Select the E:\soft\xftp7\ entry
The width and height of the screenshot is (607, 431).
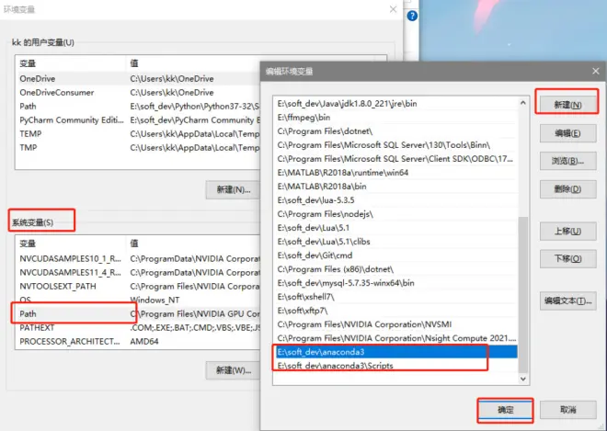tap(395, 311)
